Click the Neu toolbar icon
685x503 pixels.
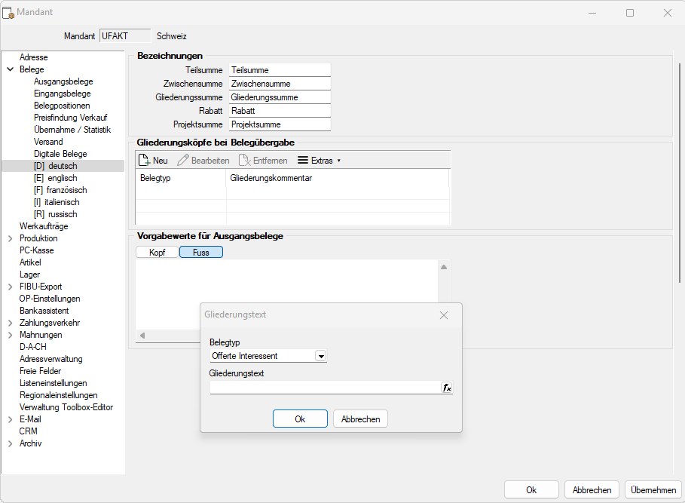coord(145,160)
